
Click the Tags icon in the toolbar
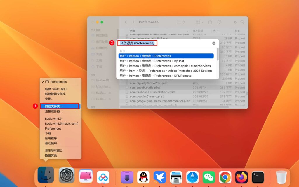[x=219, y=22]
